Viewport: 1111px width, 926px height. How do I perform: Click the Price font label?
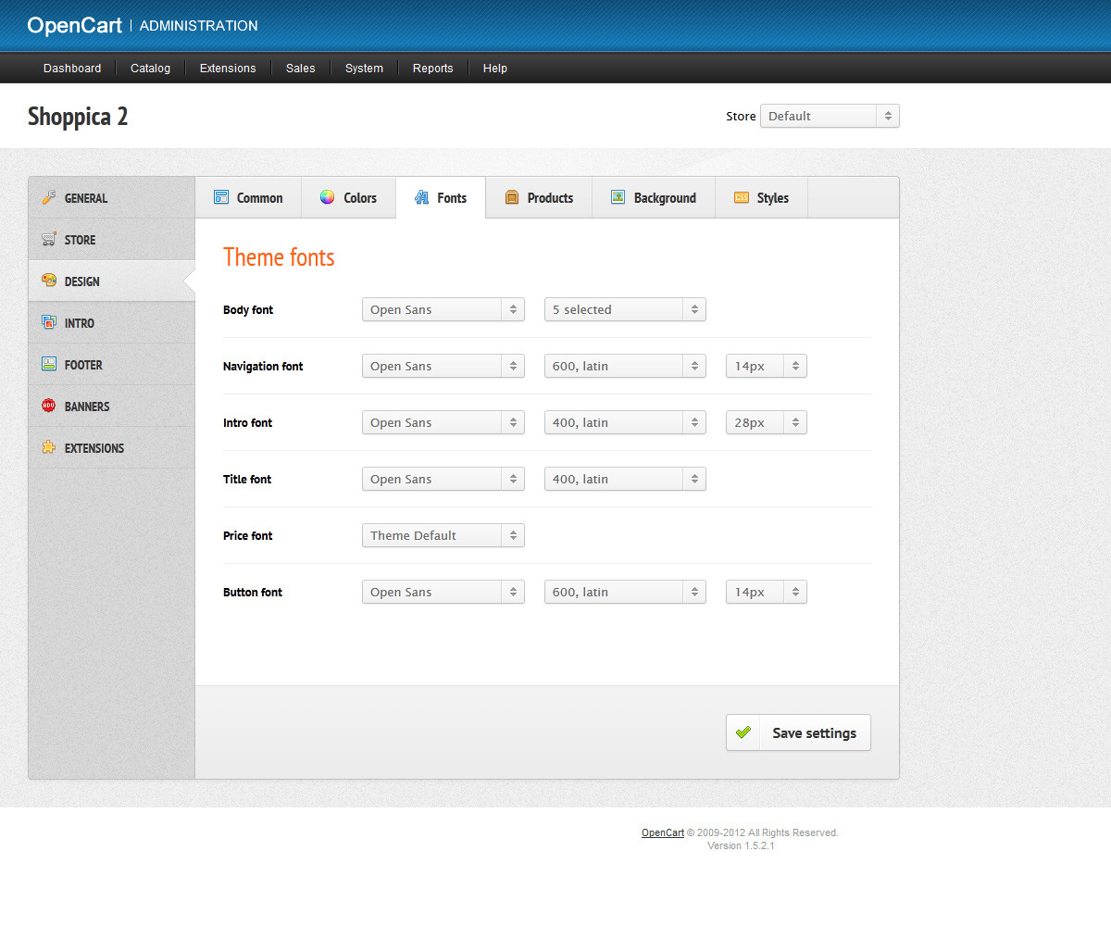click(248, 535)
